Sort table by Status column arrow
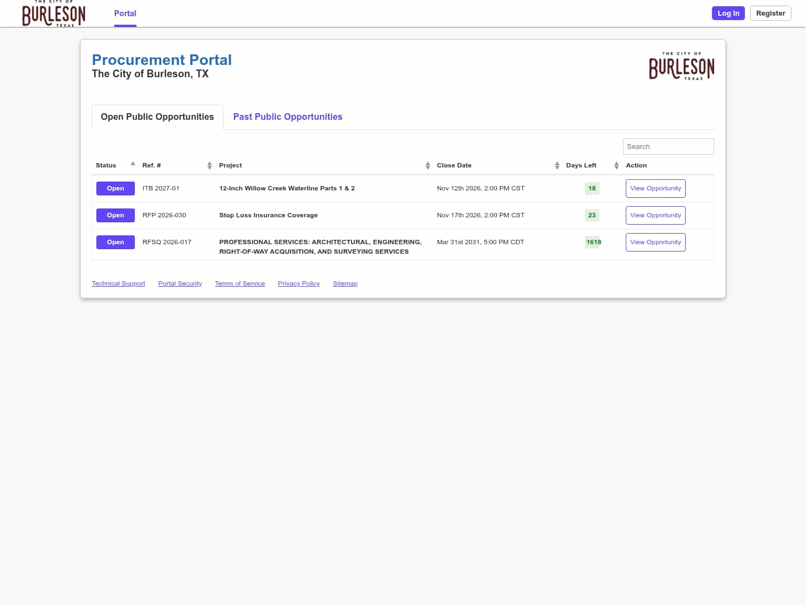 pyautogui.click(x=133, y=164)
